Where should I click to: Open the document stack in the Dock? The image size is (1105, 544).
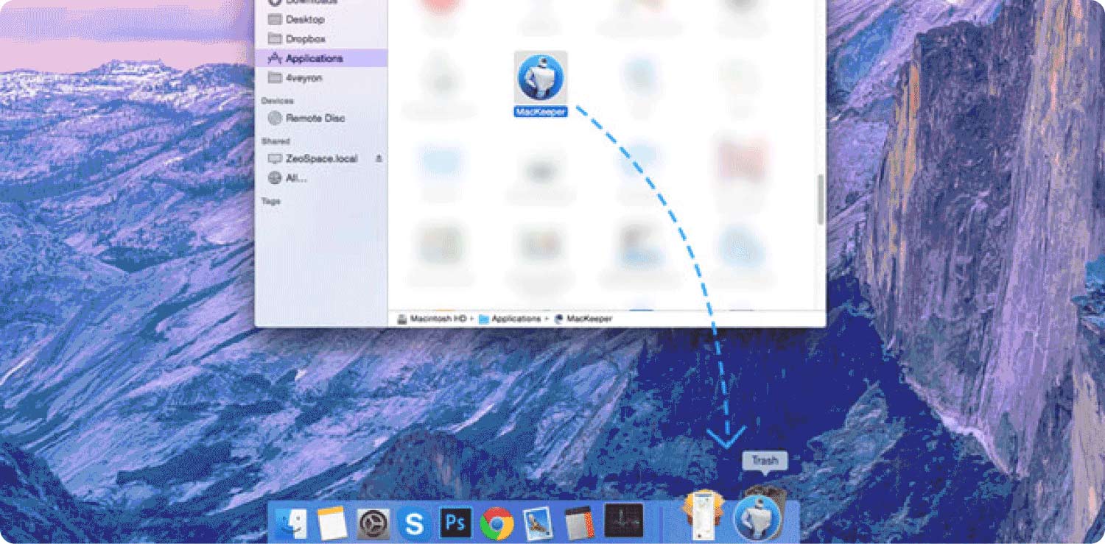pyautogui.click(x=704, y=515)
